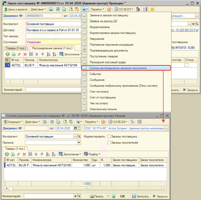Enable Заказы поставщику checkbox

[x=109, y=136]
